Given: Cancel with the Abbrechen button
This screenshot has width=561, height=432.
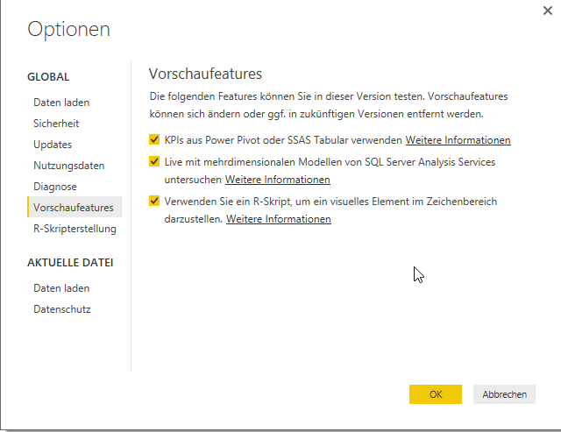Looking at the screenshot, I should 505,394.
